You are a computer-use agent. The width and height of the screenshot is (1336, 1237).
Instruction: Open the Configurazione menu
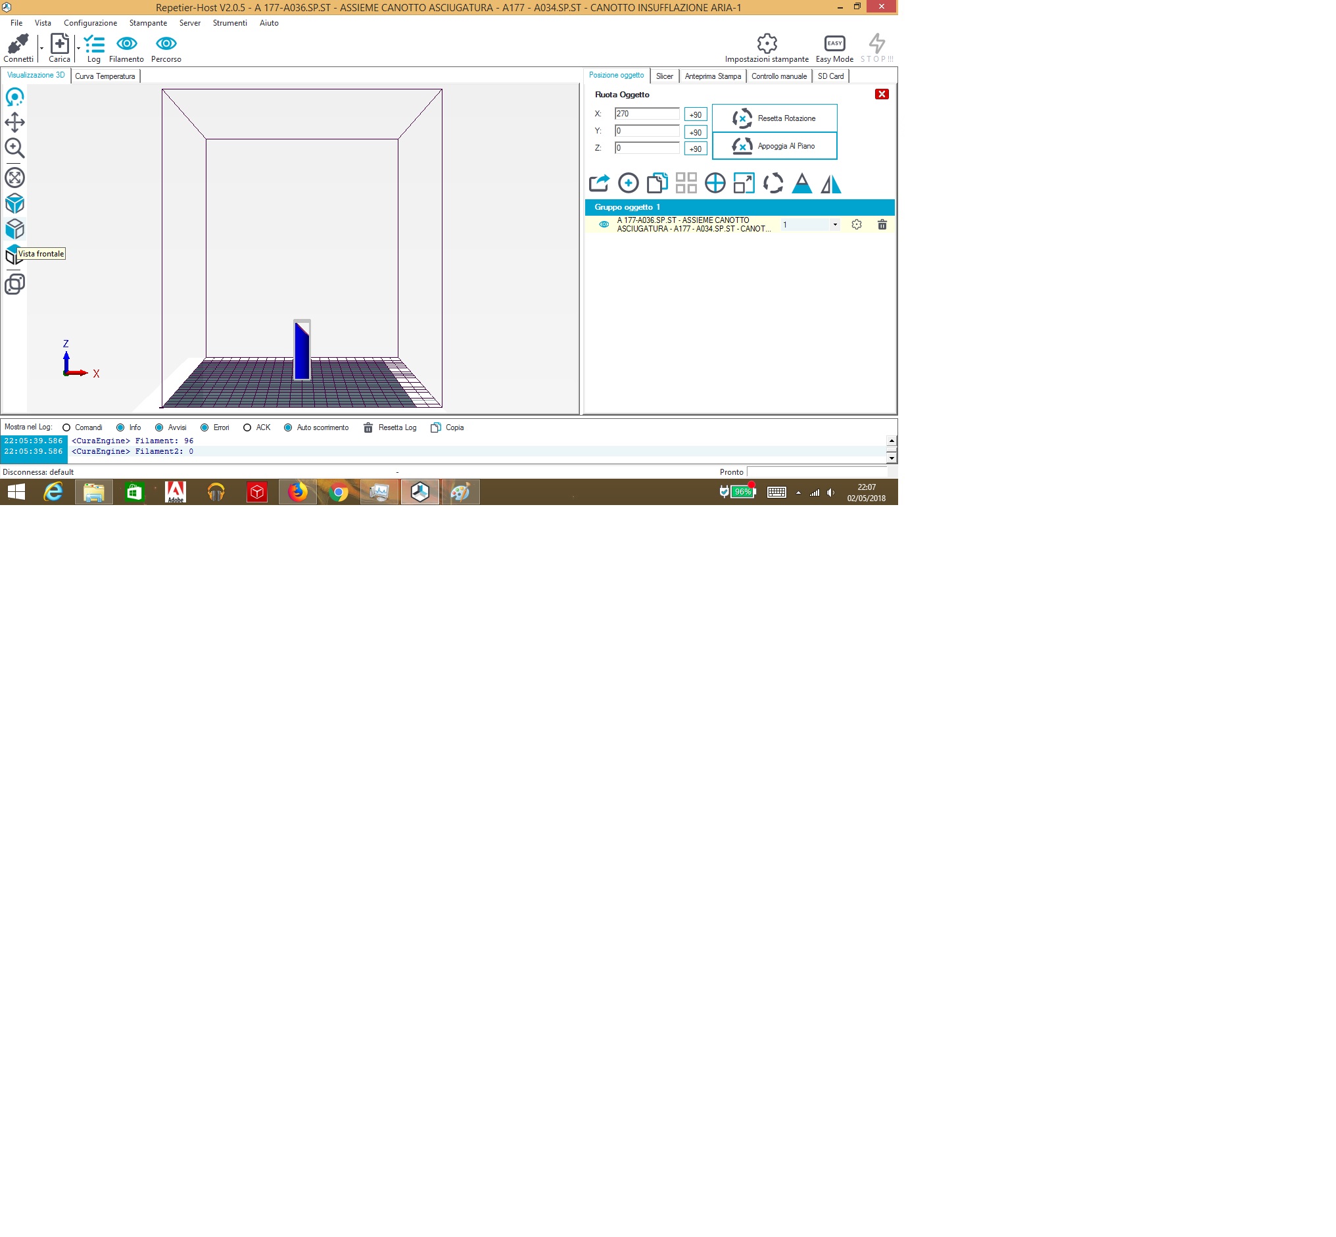pos(90,23)
